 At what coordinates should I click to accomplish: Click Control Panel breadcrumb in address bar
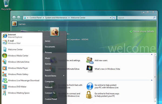pyautogui.click(x=36, y=18)
